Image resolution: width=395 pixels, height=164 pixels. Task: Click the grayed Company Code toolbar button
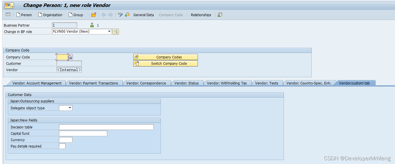(x=171, y=15)
